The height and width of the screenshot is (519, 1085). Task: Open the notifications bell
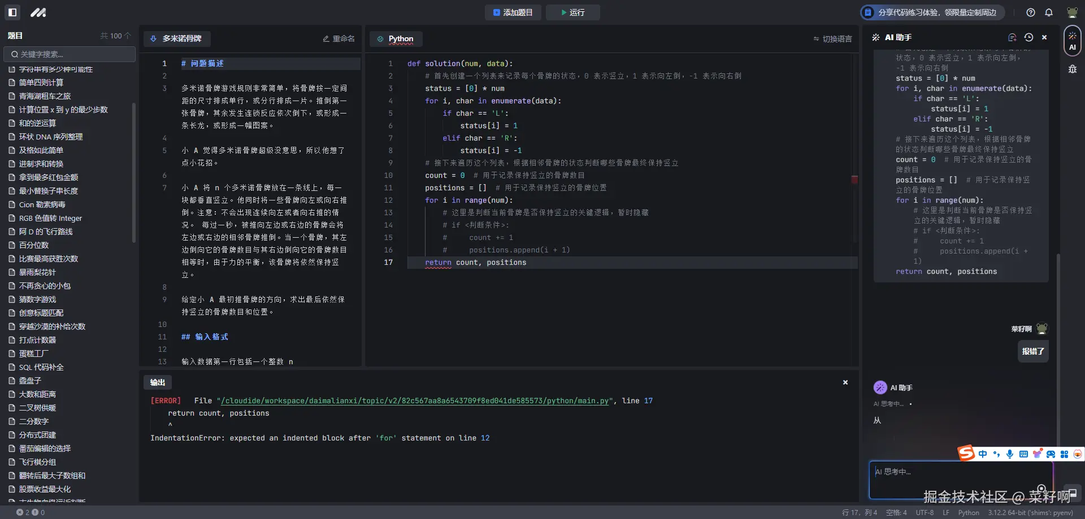click(1049, 12)
